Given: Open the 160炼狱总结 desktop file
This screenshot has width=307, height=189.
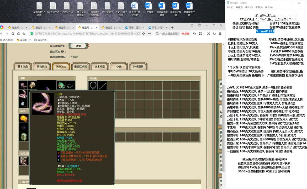Looking at the screenshot, I should 67,8.
